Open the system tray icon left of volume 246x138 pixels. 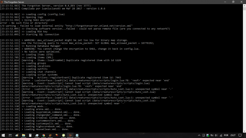[x=212, y=135]
